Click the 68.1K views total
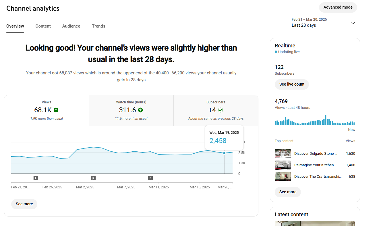This screenshot has width=379, height=226. (43, 110)
